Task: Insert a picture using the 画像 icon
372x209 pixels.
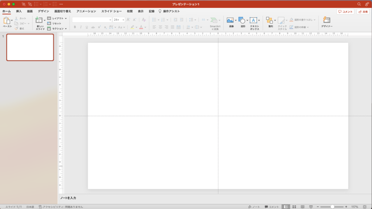Action: [230, 21]
